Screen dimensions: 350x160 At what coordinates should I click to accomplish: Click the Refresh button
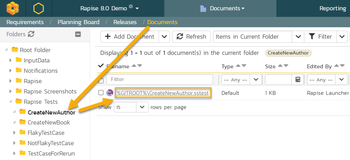coord(191,37)
